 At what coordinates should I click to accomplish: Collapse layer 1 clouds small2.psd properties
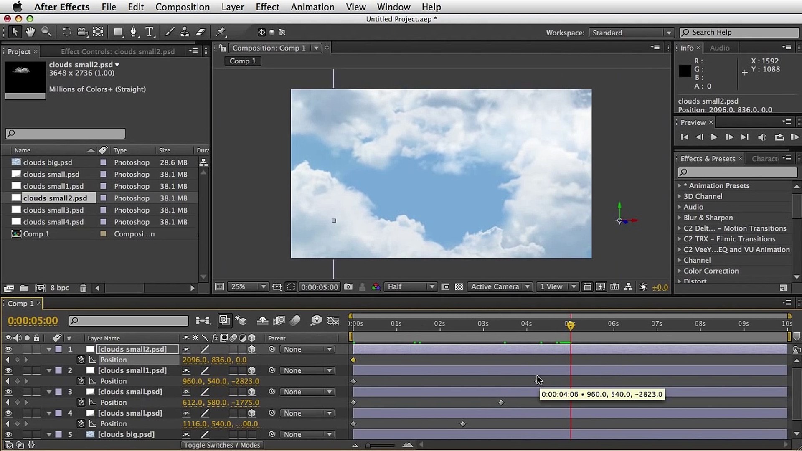coord(49,349)
